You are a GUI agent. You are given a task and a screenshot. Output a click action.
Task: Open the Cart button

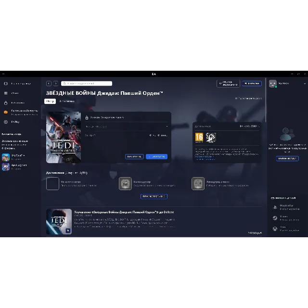[252, 83]
